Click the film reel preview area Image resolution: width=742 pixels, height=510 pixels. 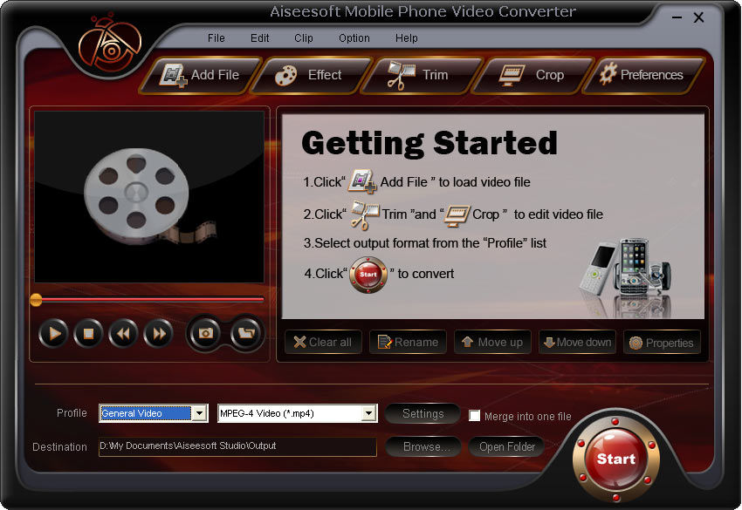click(149, 197)
